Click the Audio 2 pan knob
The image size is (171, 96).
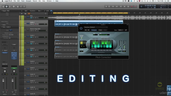point(5,71)
